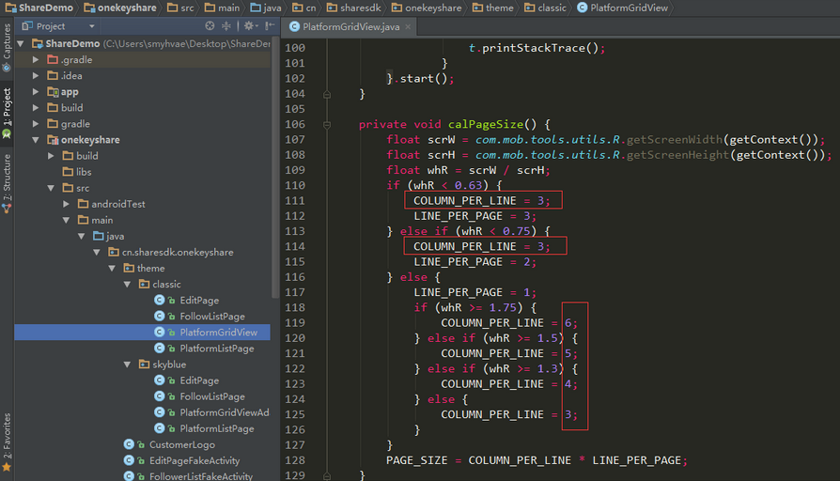Open the Favorites tool window
Image resolution: width=840 pixels, height=481 pixels.
[7, 442]
